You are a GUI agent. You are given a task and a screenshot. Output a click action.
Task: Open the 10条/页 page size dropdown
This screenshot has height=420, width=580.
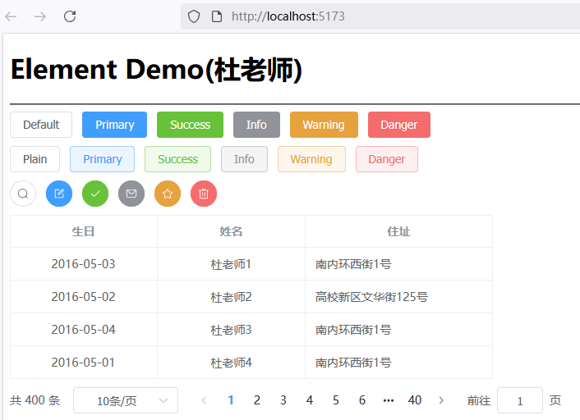[x=126, y=400]
